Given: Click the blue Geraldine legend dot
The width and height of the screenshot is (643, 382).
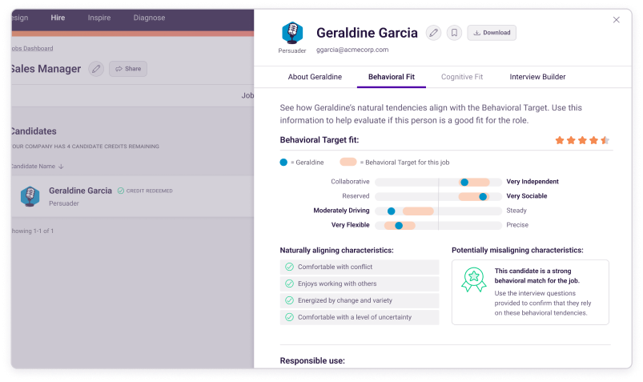Looking at the screenshot, I should (x=283, y=163).
